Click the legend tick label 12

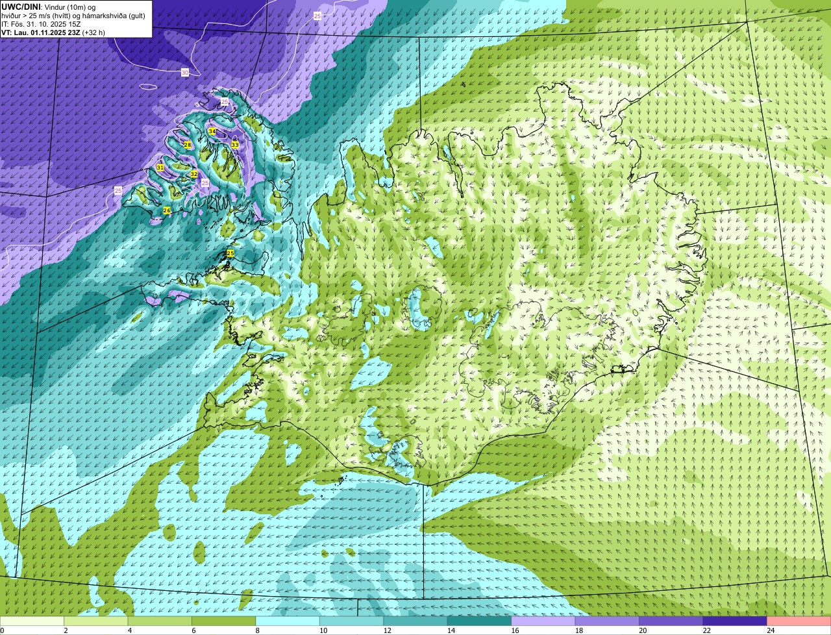387,630
